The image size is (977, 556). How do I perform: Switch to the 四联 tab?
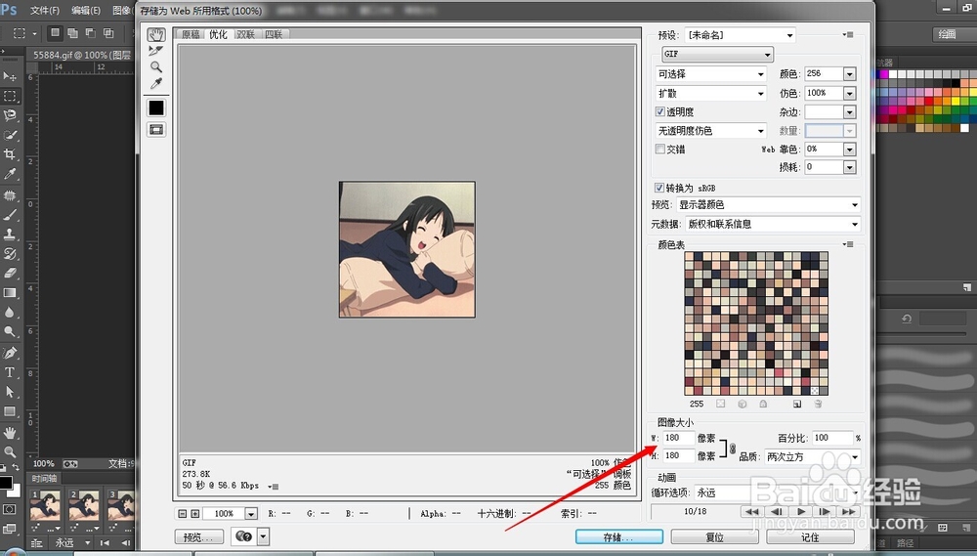pyautogui.click(x=274, y=34)
